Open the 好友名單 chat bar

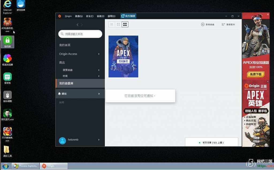(x=212, y=142)
